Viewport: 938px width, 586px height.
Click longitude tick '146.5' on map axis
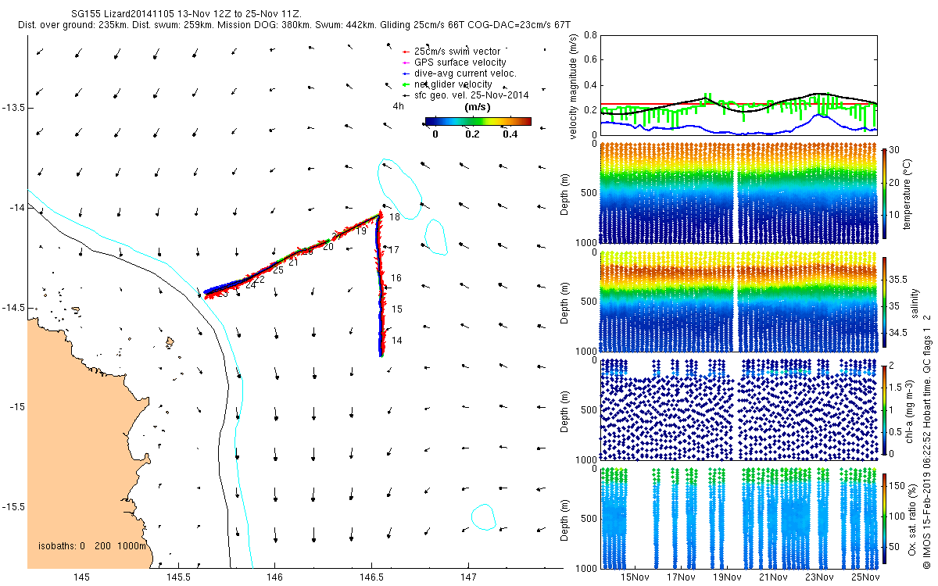[371, 577]
